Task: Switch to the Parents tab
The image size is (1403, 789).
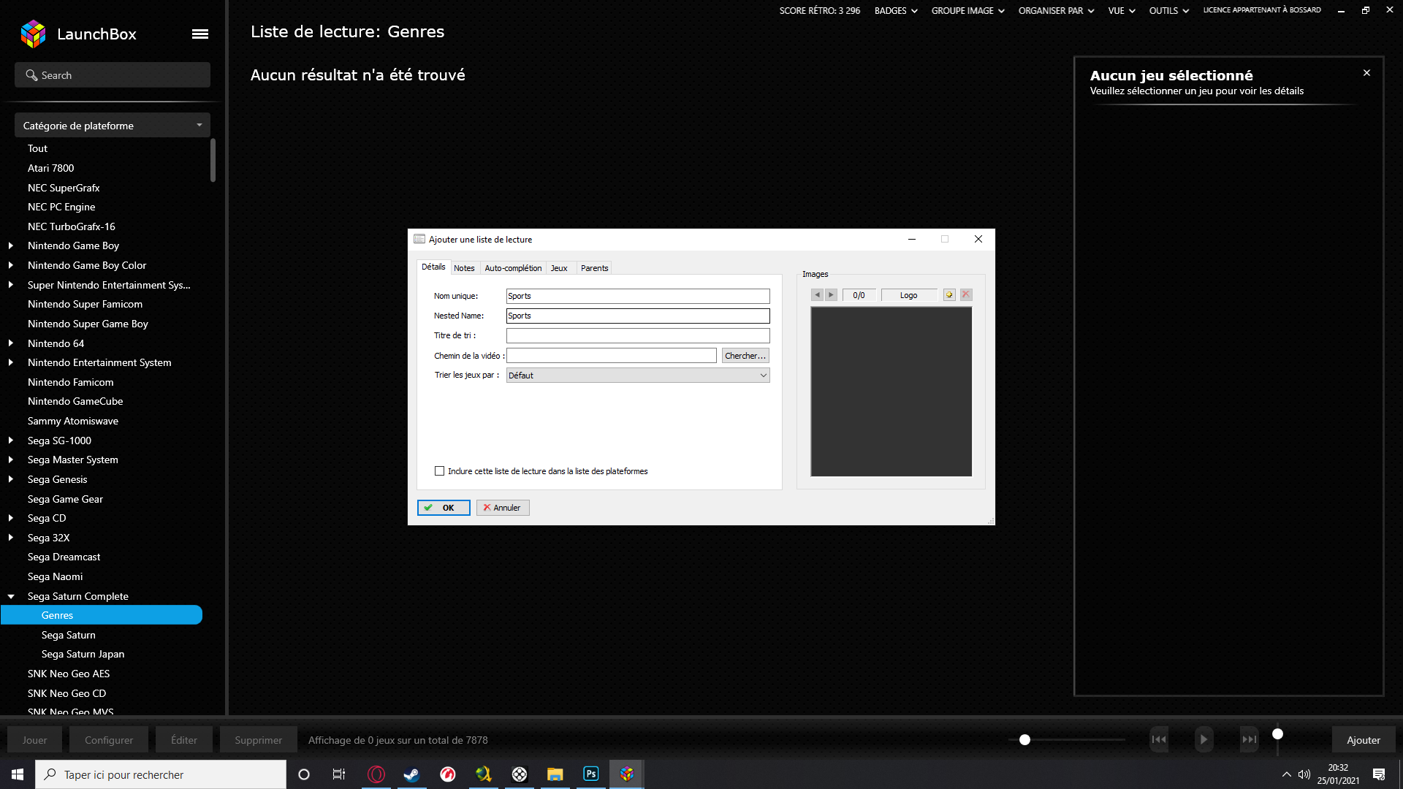Action: (x=594, y=268)
